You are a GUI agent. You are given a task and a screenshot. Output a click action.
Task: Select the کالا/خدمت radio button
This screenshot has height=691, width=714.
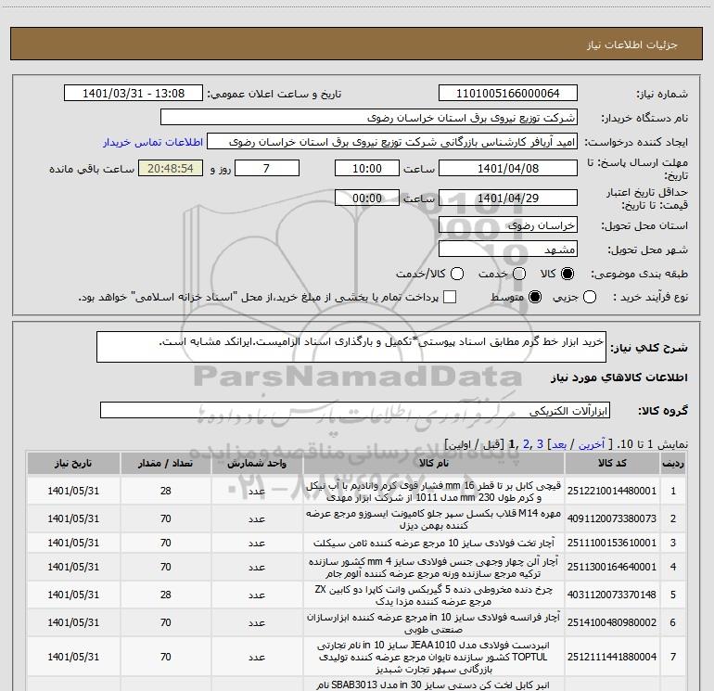pos(457,274)
